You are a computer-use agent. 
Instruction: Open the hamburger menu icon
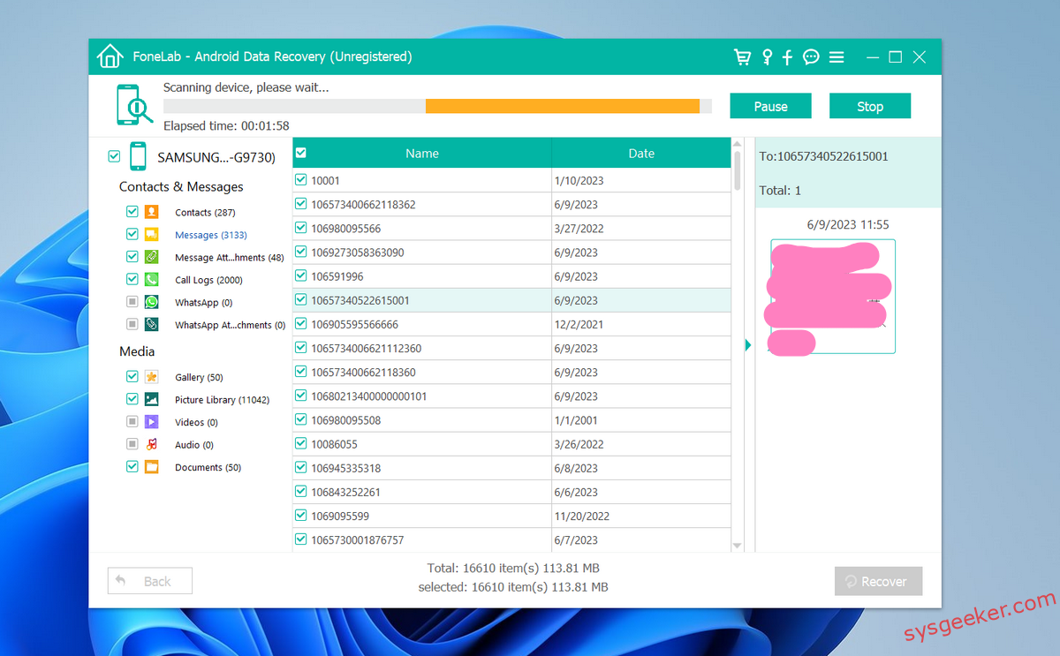tap(836, 57)
